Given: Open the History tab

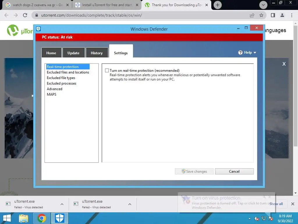Looking at the screenshot, I should click(x=97, y=53).
